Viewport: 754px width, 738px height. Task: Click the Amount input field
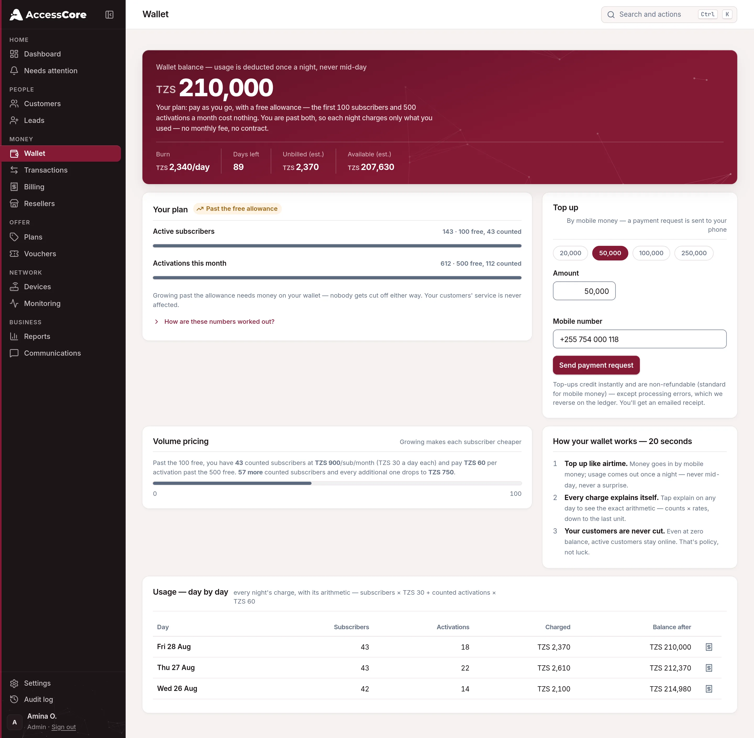point(584,291)
